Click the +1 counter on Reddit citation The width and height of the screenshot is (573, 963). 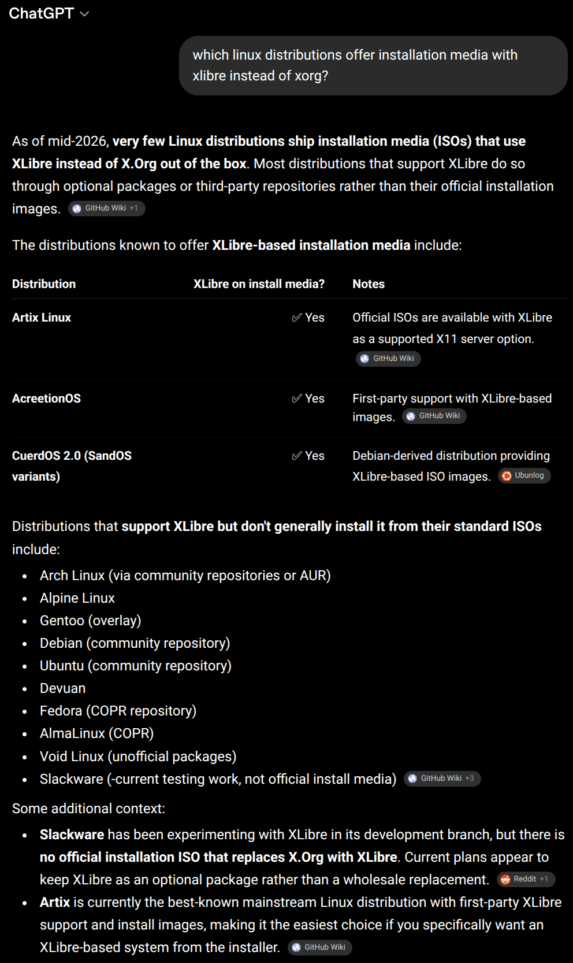tap(544, 879)
